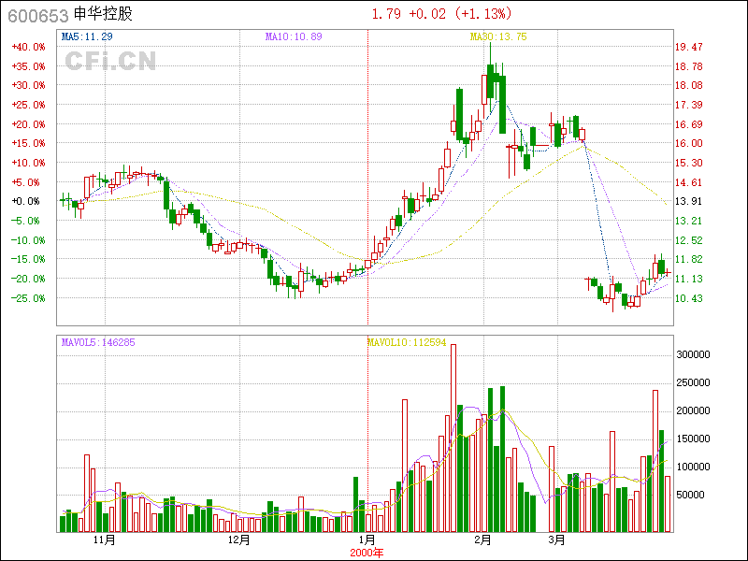This screenshot has height=561, width=748.
Task: Click the stock name 申华控股
Action: point(103,14)
